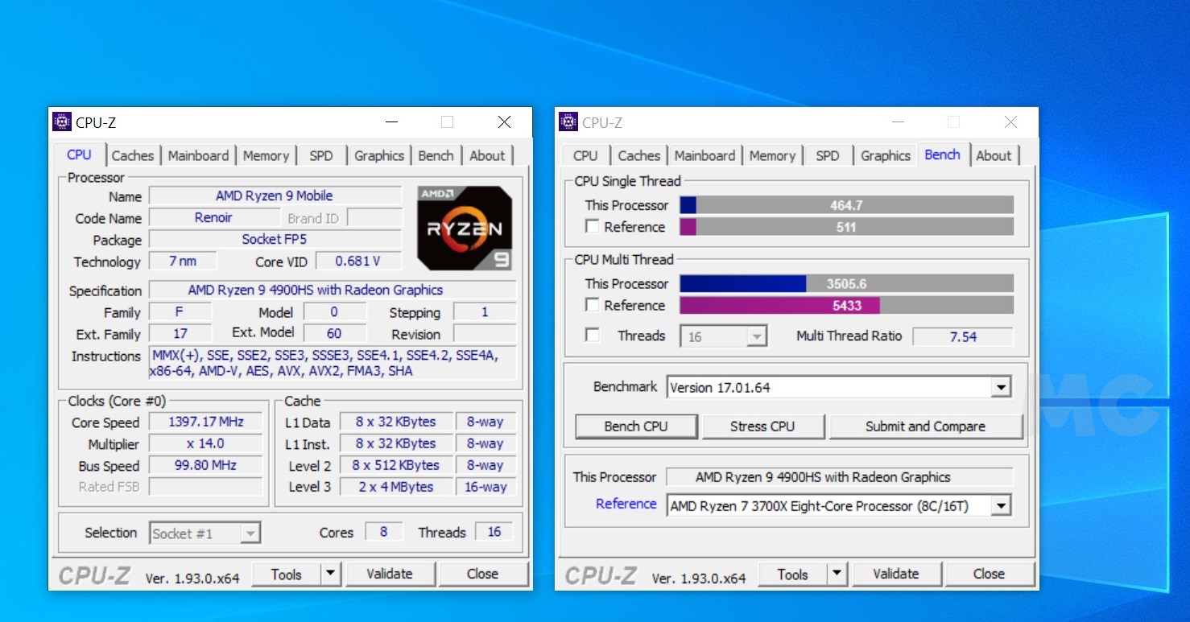Viewport: 1190px width, 622px height.
Task: Open Tools dropdown arrow in left window
Action: pyautogui.click(x=330, y=574)
